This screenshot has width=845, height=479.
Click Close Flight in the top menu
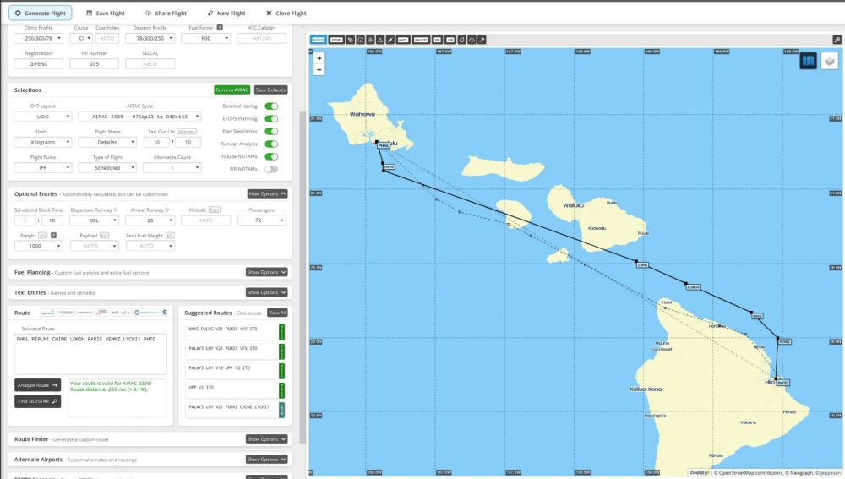click(x=286, y=13)
